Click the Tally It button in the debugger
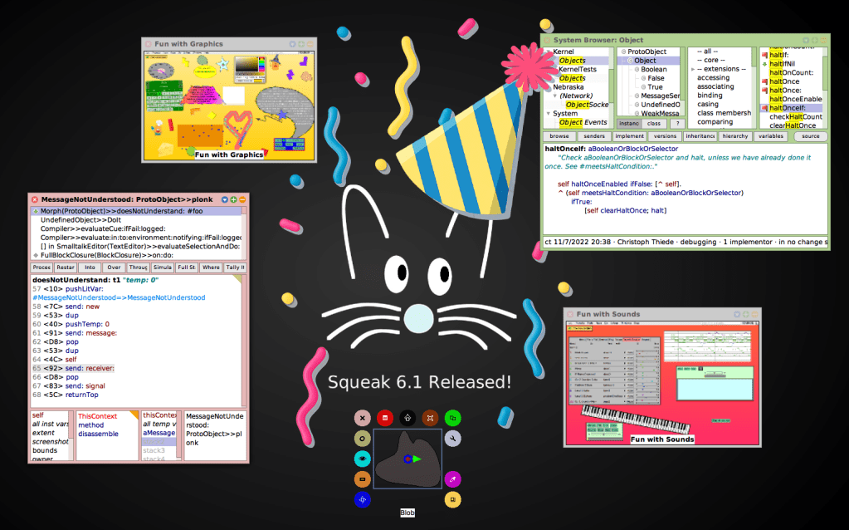The height and width of the screenshot is (530, 849). (x=235, y=267)
